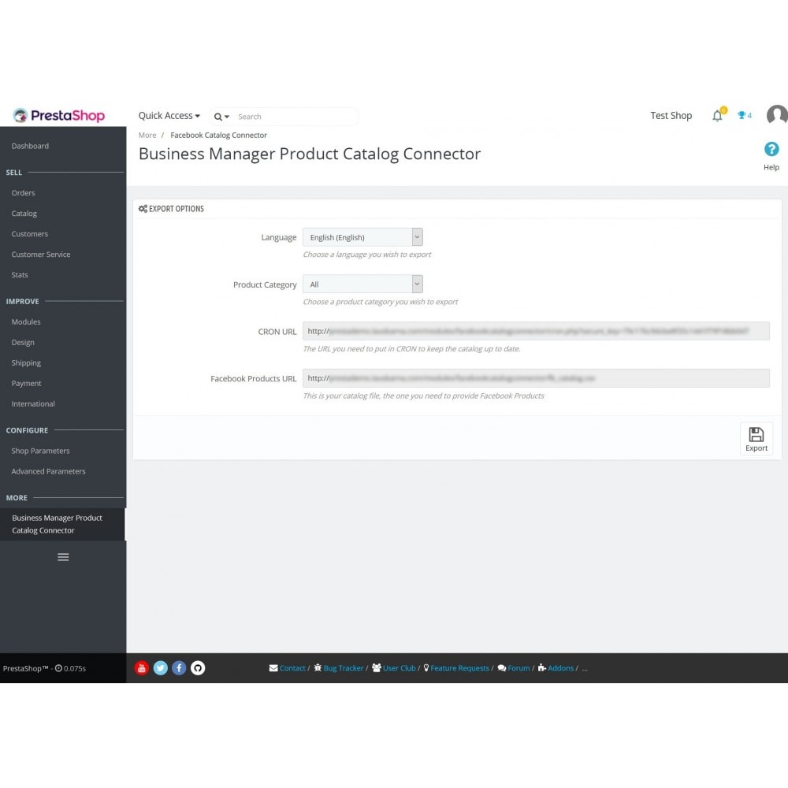Collapse the sidebar with hamburger icon
The height and width of the screenshot is (788, 788).
pos(63,557)
